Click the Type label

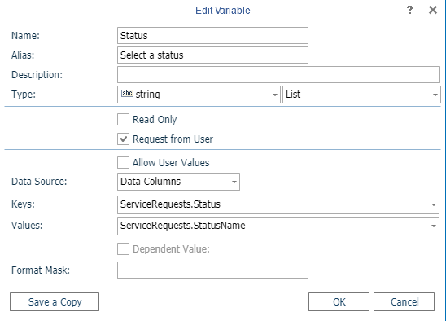coord(24,94)
